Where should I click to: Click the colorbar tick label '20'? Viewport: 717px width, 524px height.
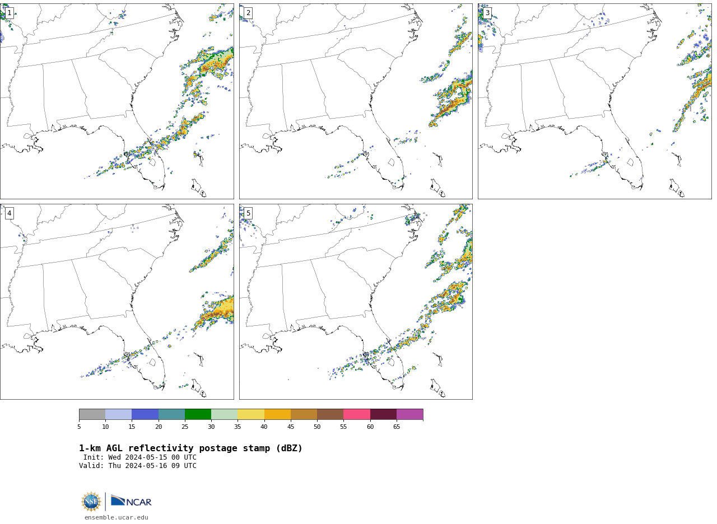click(x=159, y=427)
